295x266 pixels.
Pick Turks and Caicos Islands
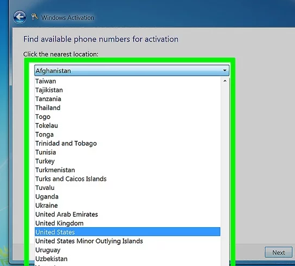[x=128, y=179]
